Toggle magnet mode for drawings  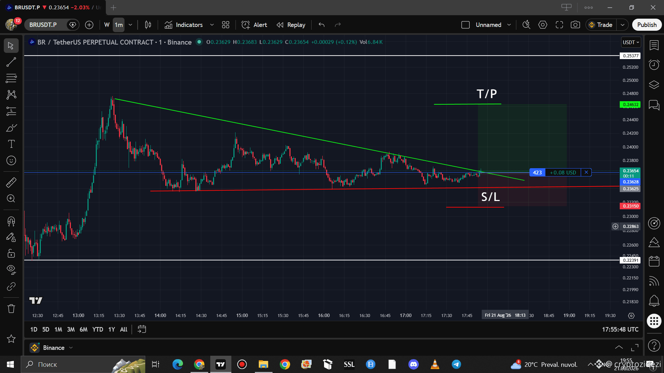[11, 221]
